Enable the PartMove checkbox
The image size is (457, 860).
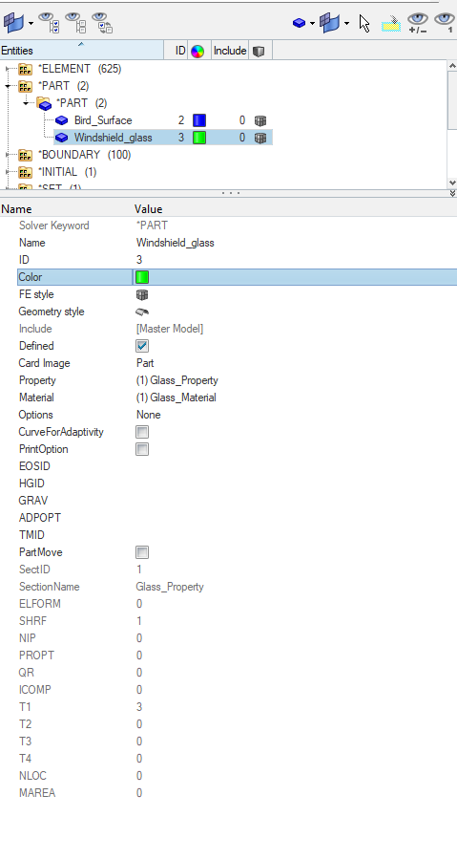coord(142,552)
